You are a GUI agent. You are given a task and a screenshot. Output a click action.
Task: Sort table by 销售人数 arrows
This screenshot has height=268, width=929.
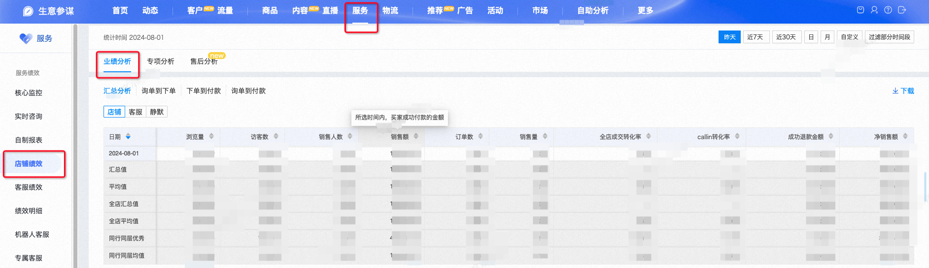pyautogui.click(x=350, y=136)
